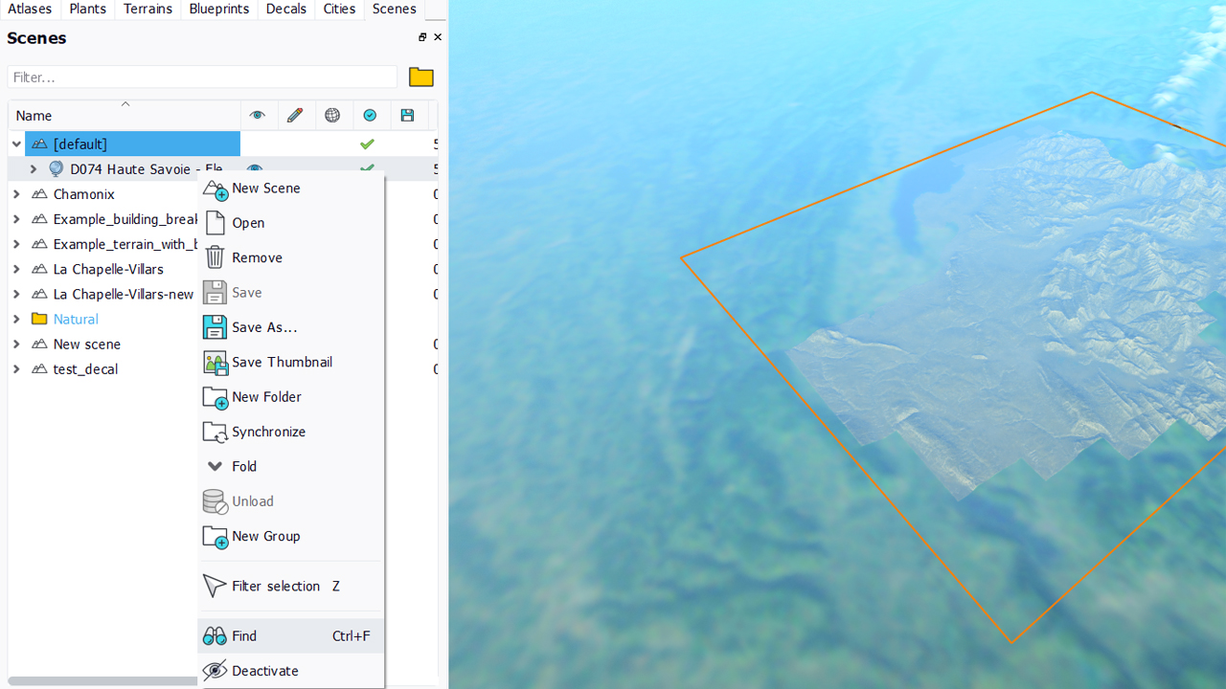Click New Scene in the context menu
1226x689 pixels.
coord(265,189)
